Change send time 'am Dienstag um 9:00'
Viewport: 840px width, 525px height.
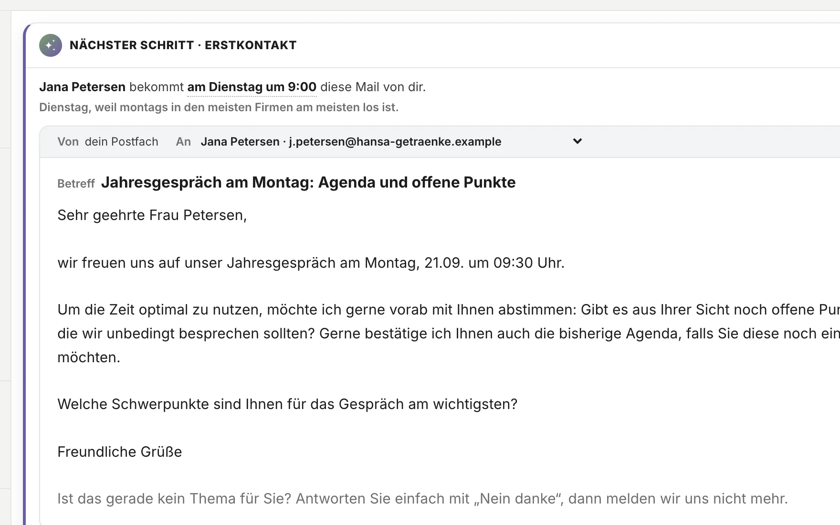[x=252, y=87]
